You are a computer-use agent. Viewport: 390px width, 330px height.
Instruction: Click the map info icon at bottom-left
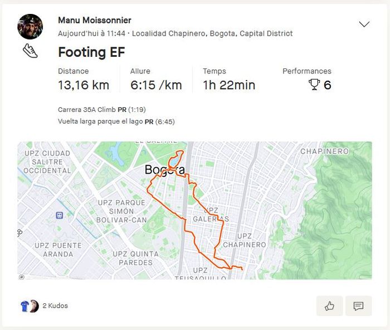[22, 277]
